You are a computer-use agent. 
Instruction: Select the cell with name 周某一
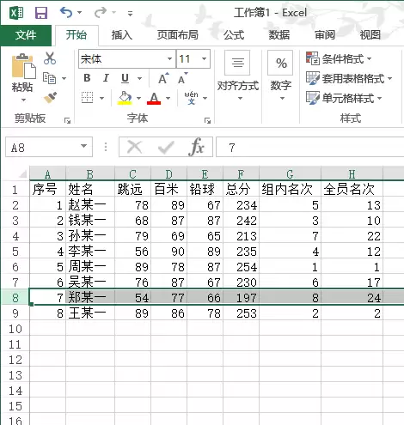90,267
